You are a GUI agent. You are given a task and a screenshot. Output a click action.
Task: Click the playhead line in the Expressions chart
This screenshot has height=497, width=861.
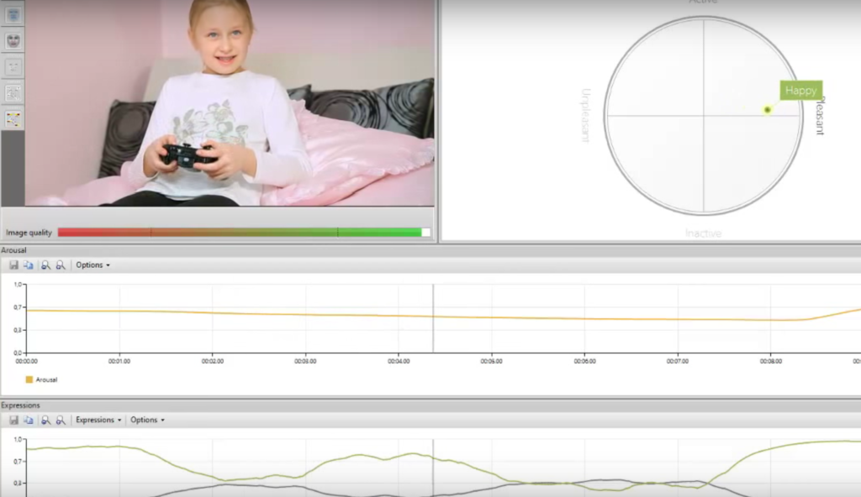coord(433,468)
